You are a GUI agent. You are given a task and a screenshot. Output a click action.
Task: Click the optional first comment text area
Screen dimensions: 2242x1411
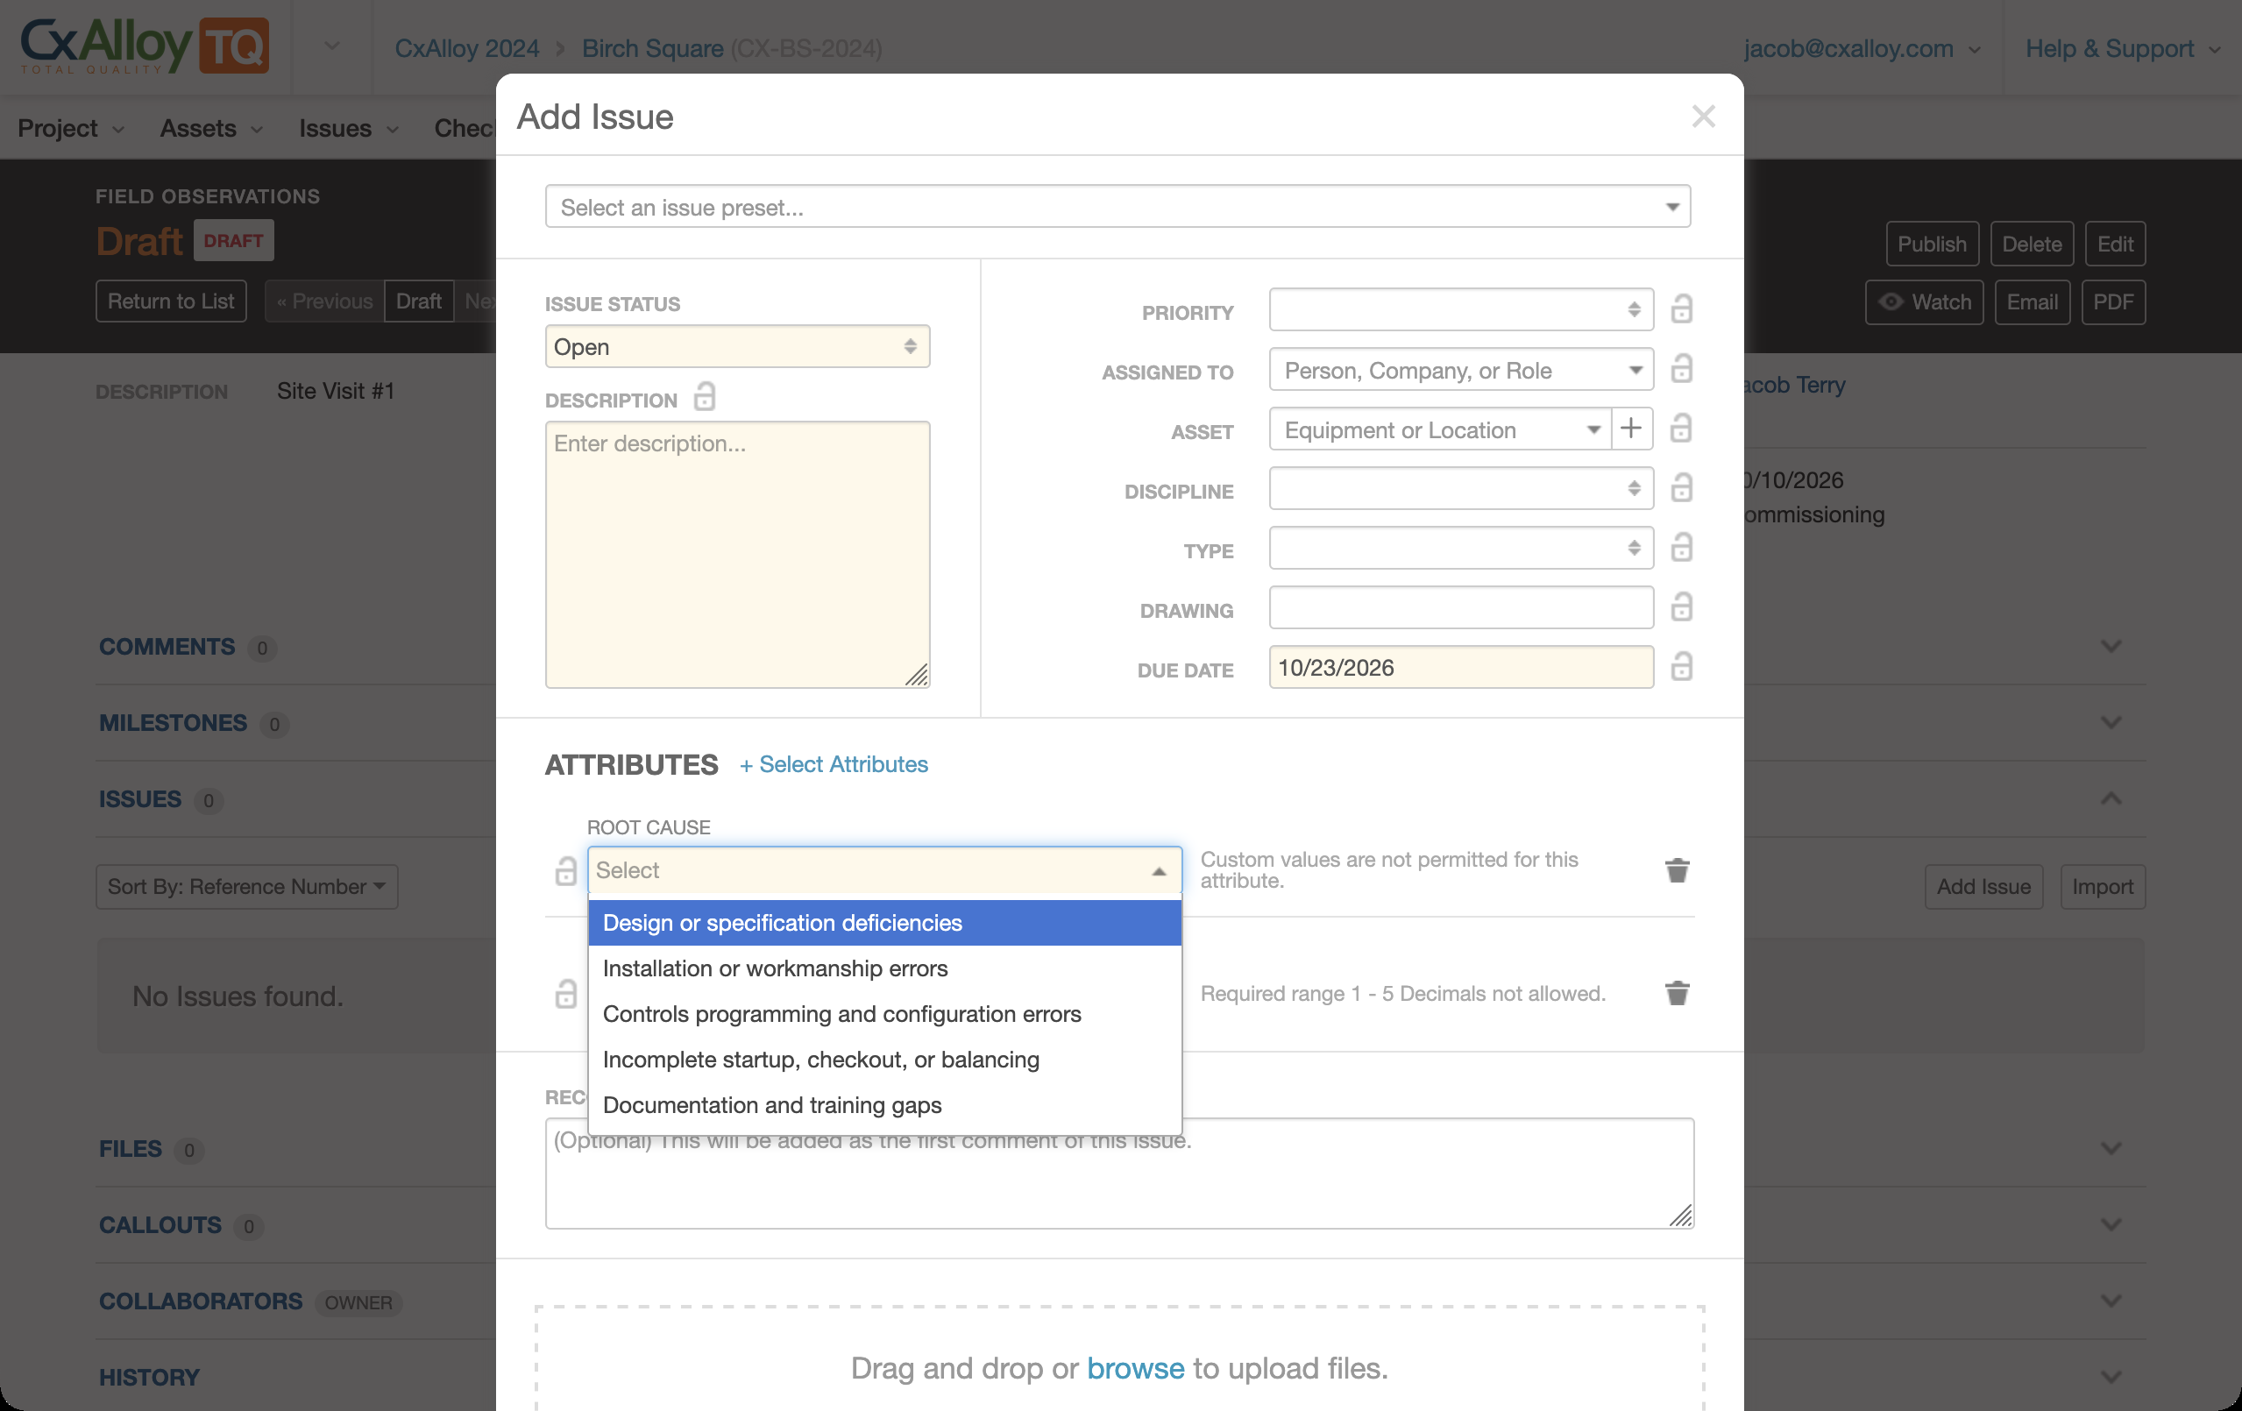[1119, 1173]
